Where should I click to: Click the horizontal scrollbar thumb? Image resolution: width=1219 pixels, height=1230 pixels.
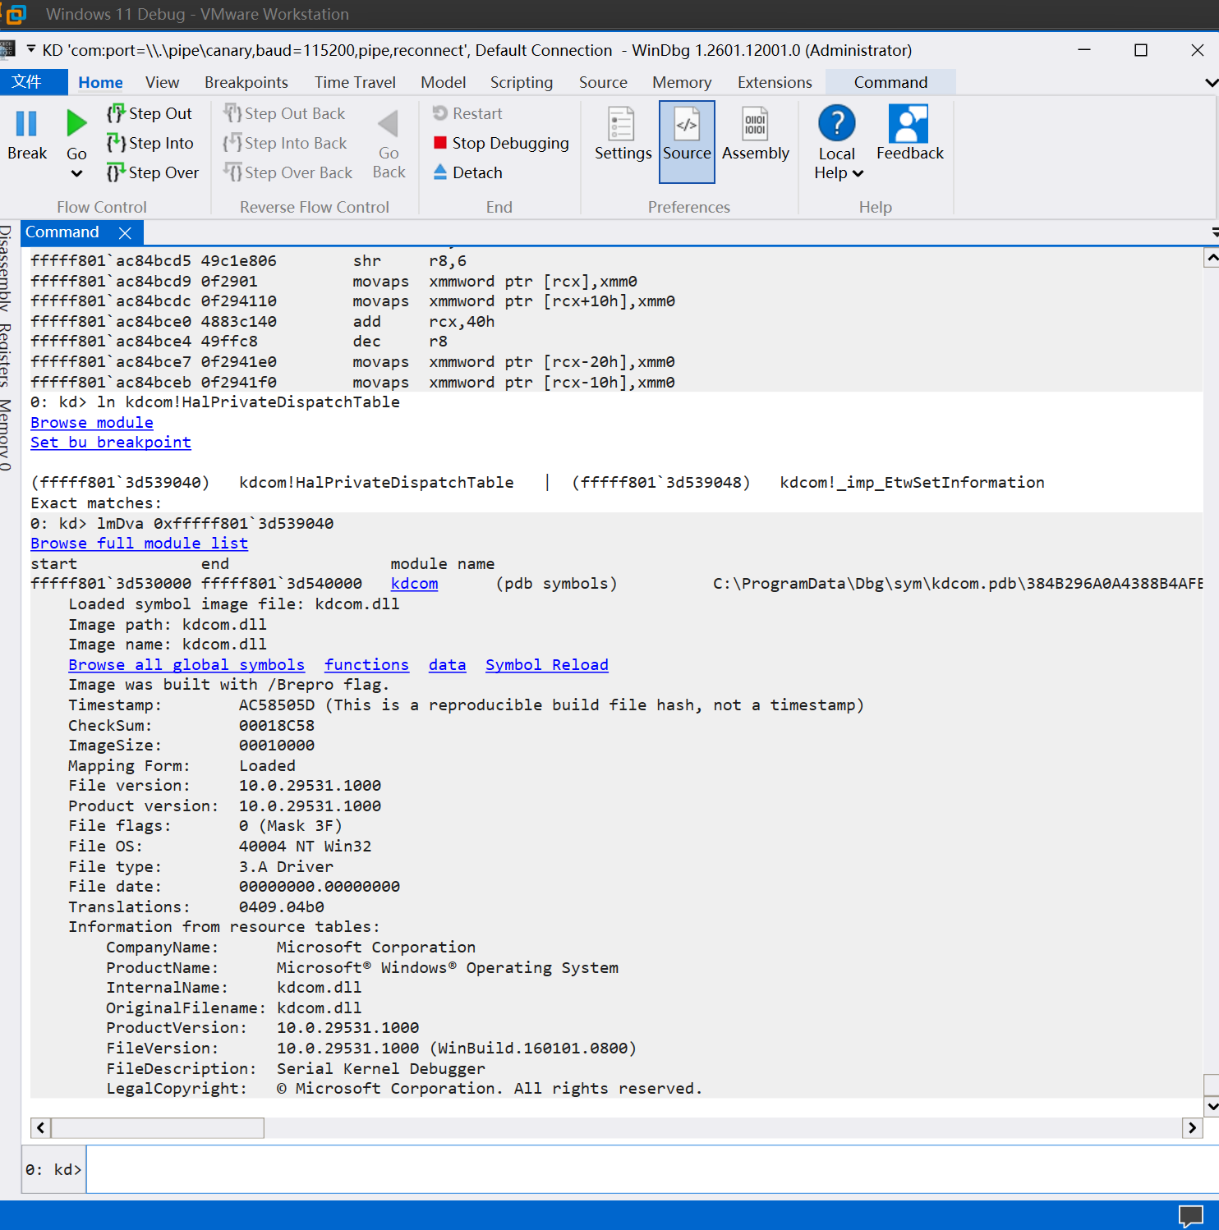158,1128
